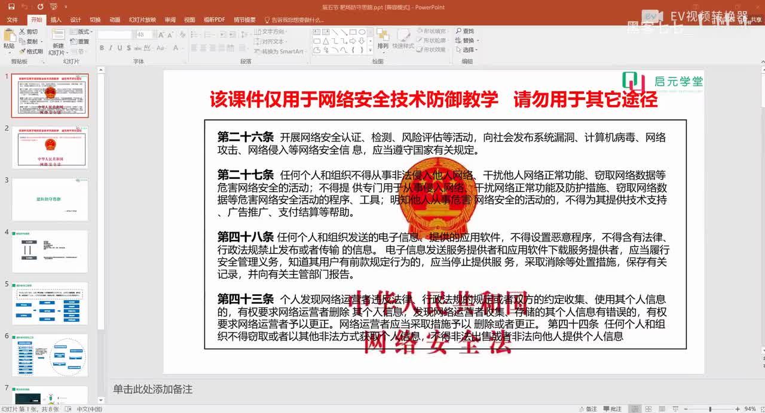This screenshot has height=413, width=765.
Task: Click the 格式刷 format painter
Action: click(x=30, y=51)
